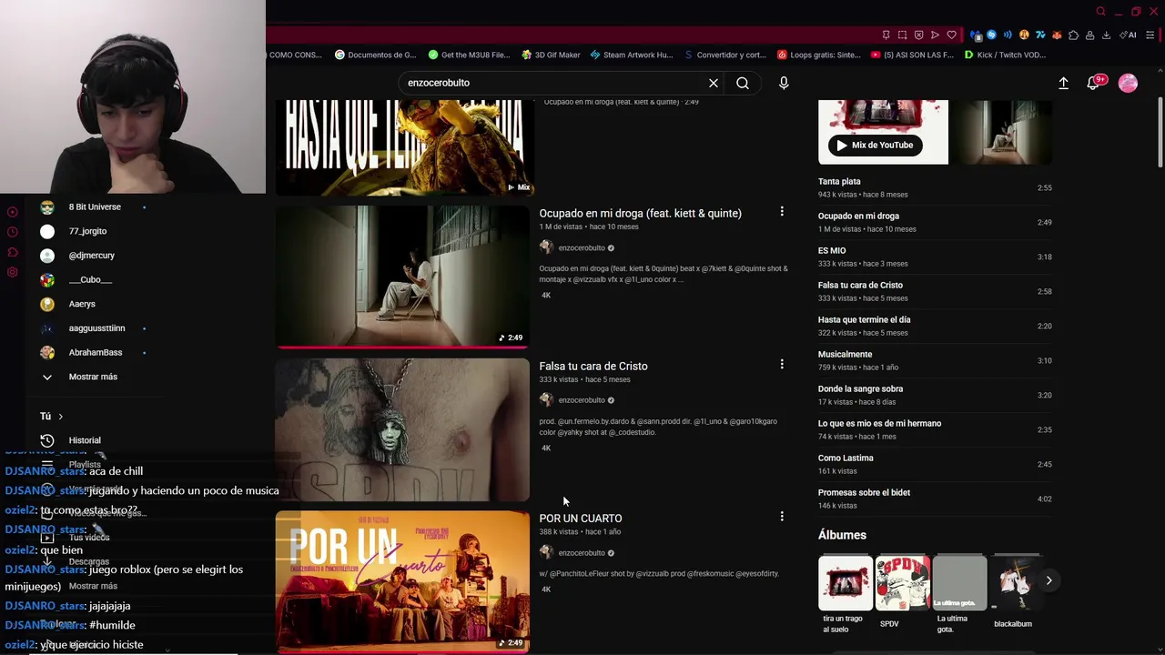The image size is (1165, 655).
Task: Open the blackalbum album cover
Action: click(x=1016, y=583)
